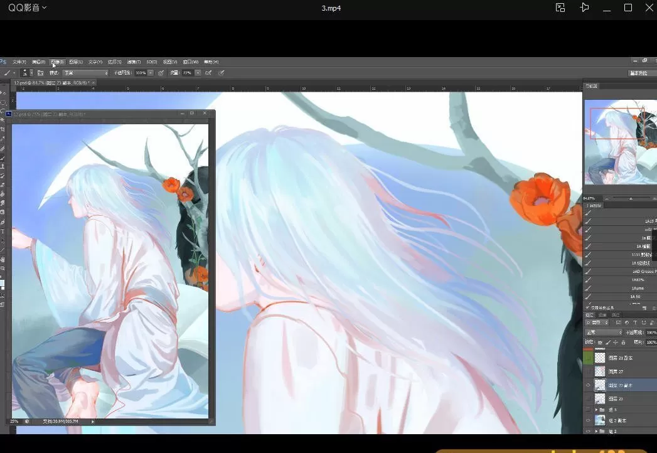Click the QQ Player mini mode icon

pos(560,8)
